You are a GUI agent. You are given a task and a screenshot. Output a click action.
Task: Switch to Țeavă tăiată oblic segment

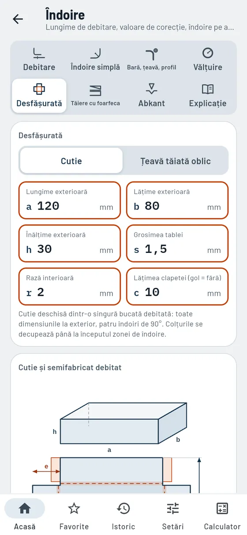pos(176,161)
